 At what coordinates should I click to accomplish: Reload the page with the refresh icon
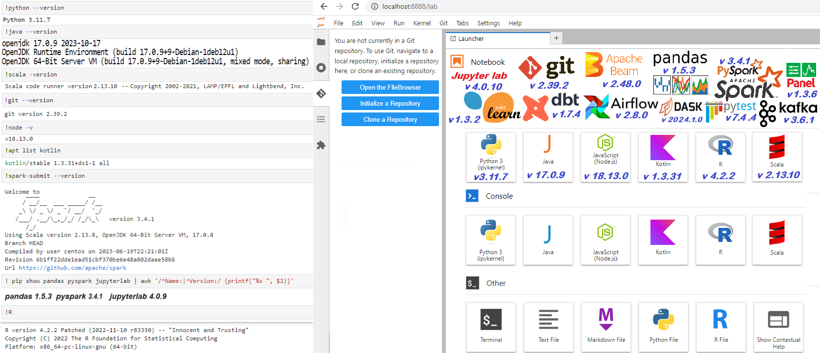click(x=355, y=6)
